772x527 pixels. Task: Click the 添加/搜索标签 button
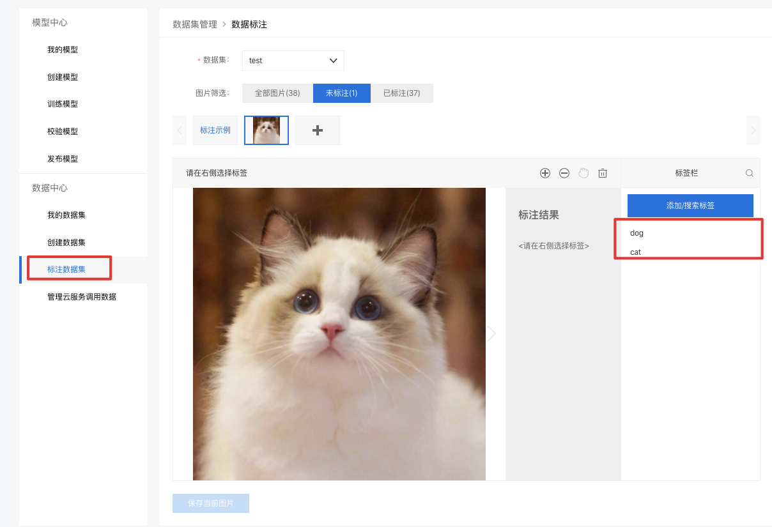tap(690, 205)
